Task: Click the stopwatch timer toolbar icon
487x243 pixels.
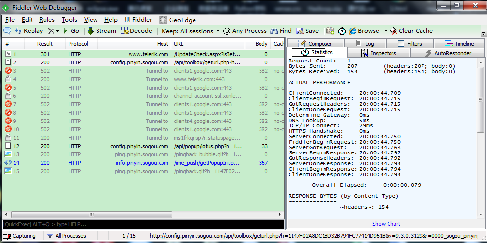Action: tap(342, 31)
